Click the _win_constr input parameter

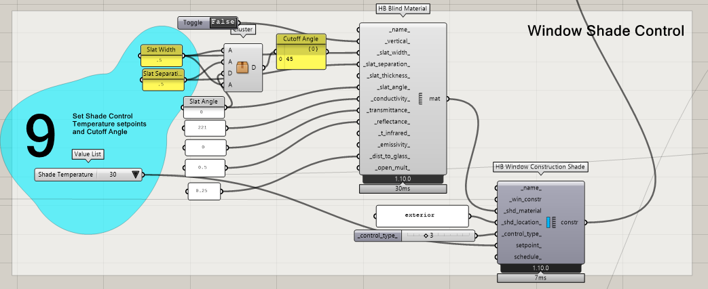coord(525,199)
